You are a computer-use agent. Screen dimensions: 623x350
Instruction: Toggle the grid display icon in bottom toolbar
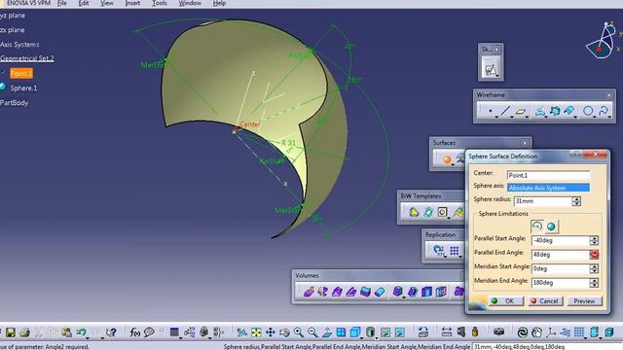(579, 332)
